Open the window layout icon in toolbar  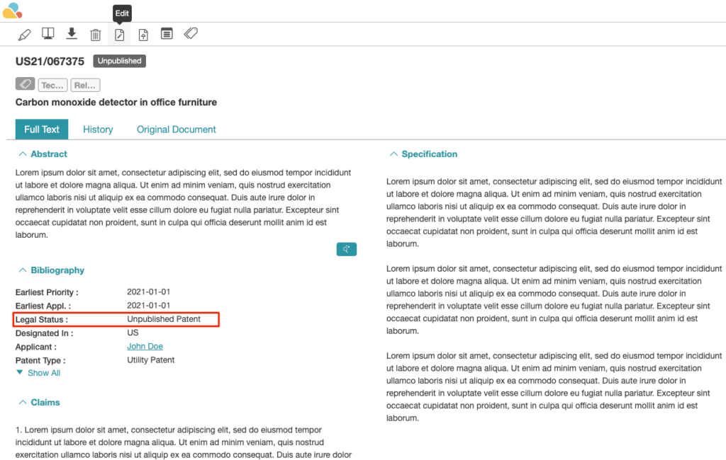point(167,34)
